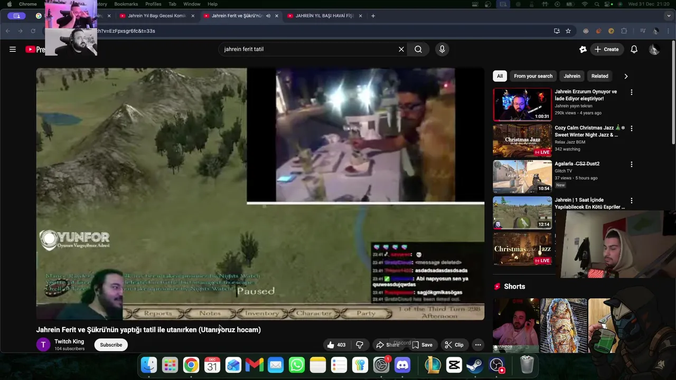676x380 pixels.
Task: Open League of Legends from the dock
Action: point(433,365)
